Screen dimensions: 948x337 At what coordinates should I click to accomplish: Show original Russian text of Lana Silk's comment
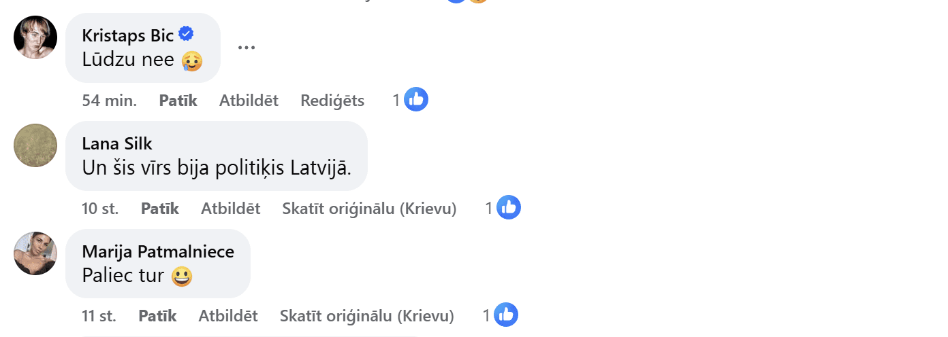click(369, 209)
